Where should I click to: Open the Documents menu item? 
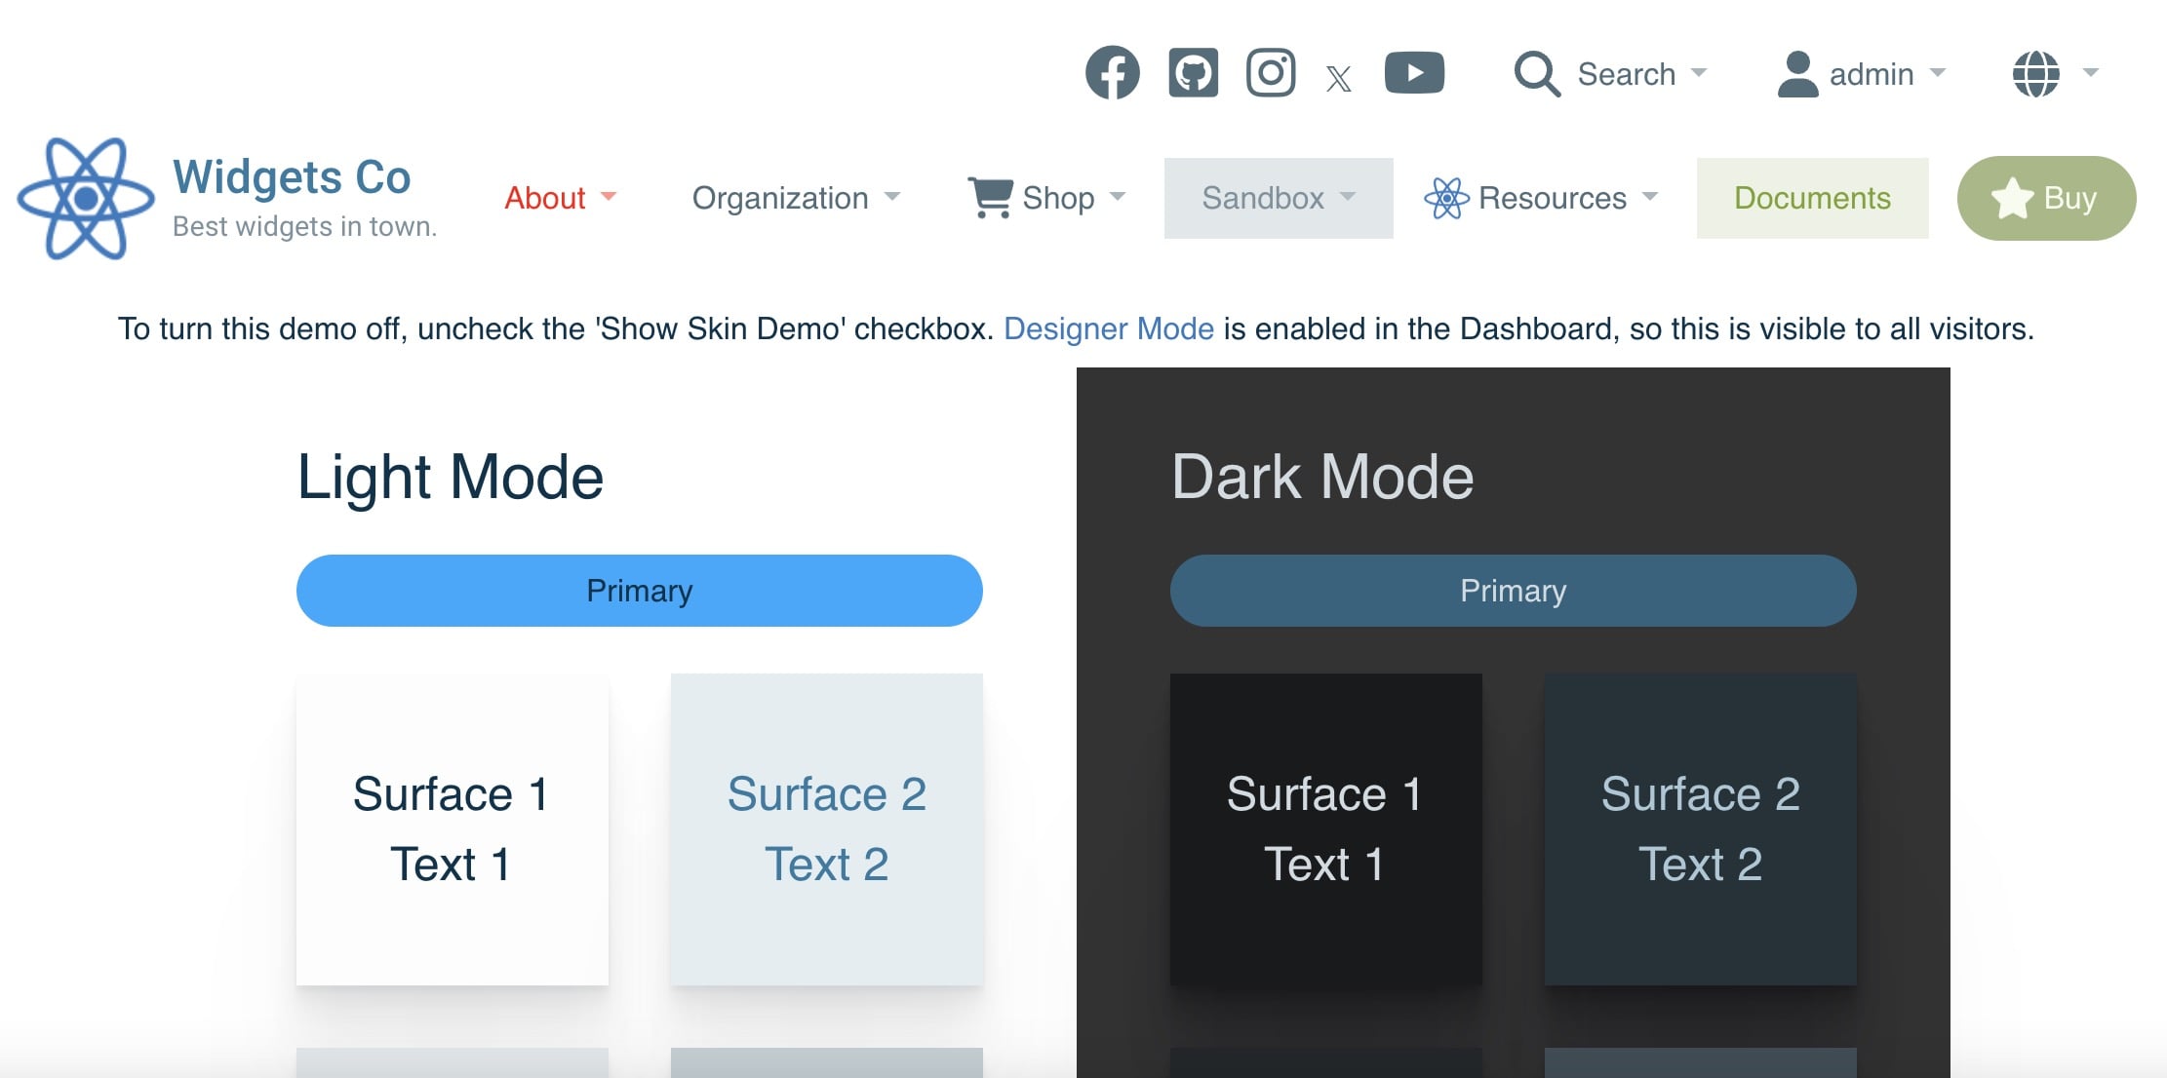[x=1811, y=198]
